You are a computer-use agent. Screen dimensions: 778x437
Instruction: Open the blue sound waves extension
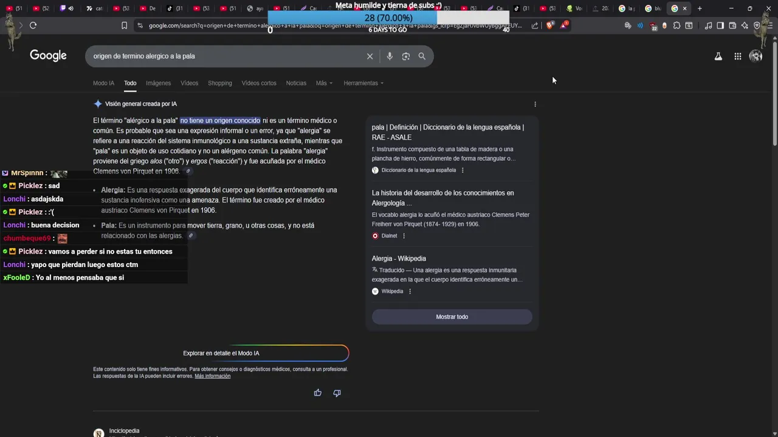640,25
